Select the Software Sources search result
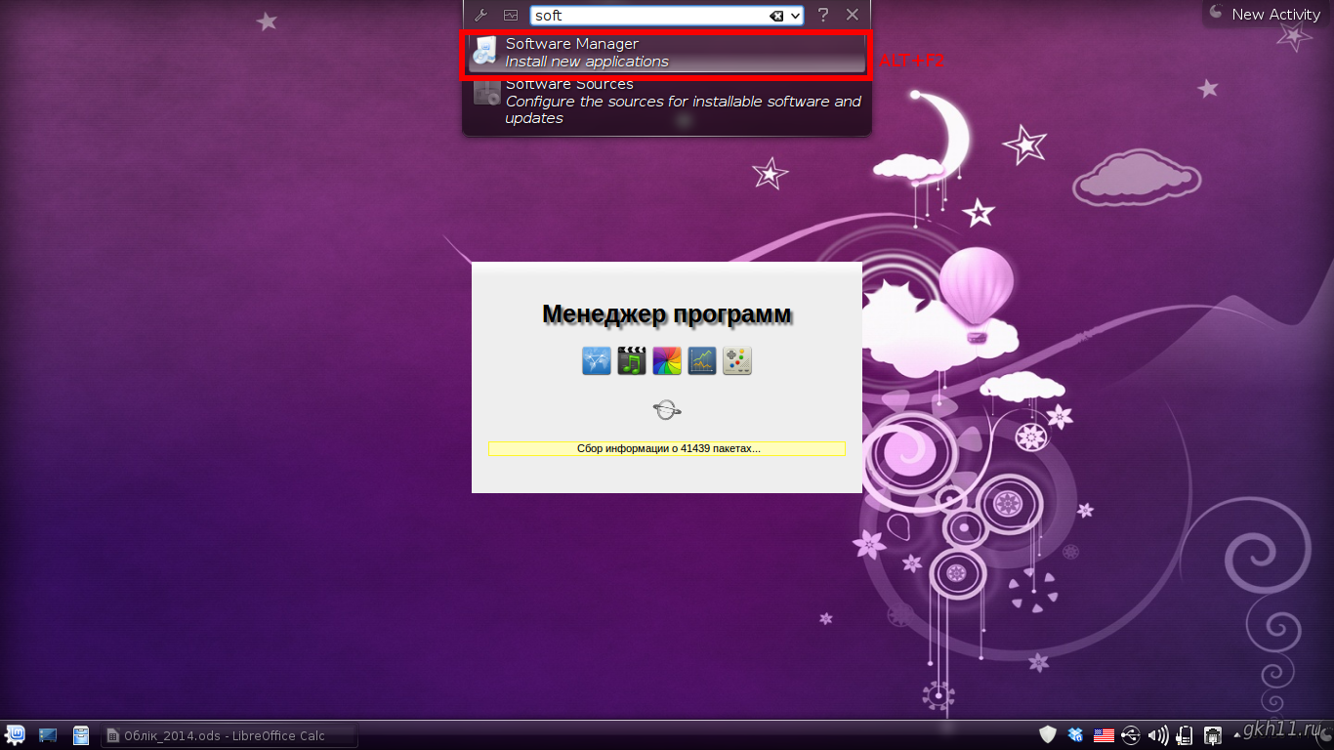 point(667,101)
